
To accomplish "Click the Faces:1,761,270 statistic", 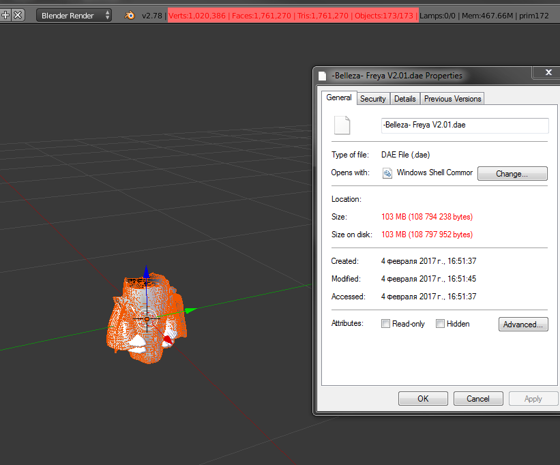I will click(x=261, y=16).
